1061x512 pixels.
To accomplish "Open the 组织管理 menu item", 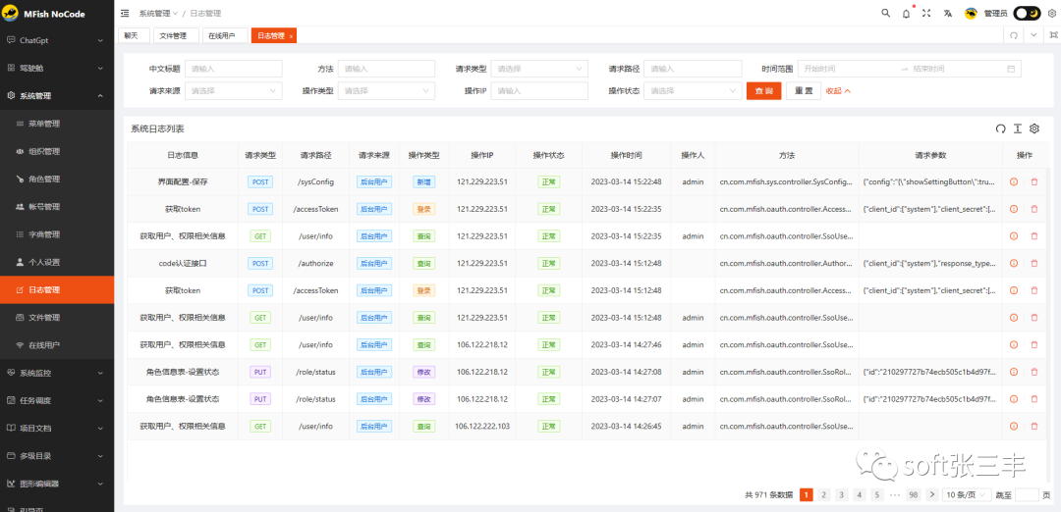I will coord(57,151).
